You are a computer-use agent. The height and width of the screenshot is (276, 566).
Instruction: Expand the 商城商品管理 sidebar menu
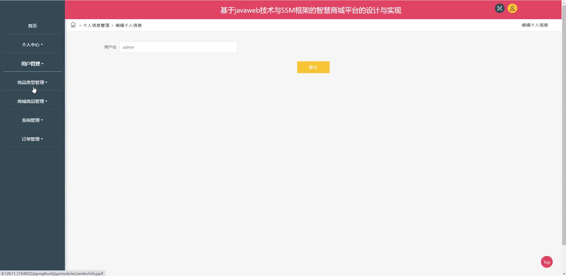(32, 101)
